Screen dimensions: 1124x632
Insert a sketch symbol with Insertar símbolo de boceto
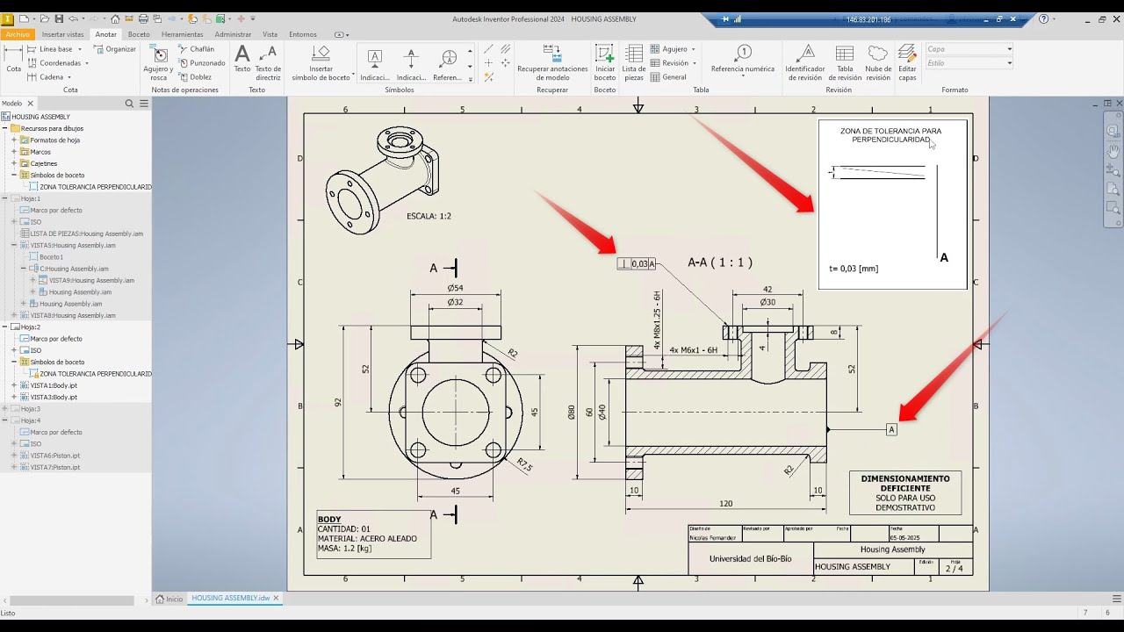coord(321,62)
